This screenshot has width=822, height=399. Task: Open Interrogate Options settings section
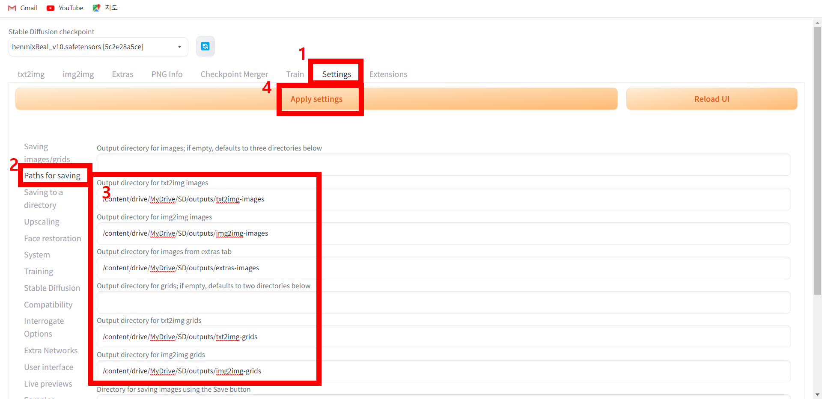(x=44, y=327)
